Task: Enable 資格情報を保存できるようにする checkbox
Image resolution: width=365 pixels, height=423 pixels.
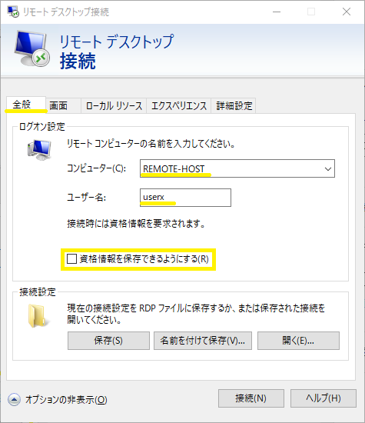Action: (x=71, y=259)
